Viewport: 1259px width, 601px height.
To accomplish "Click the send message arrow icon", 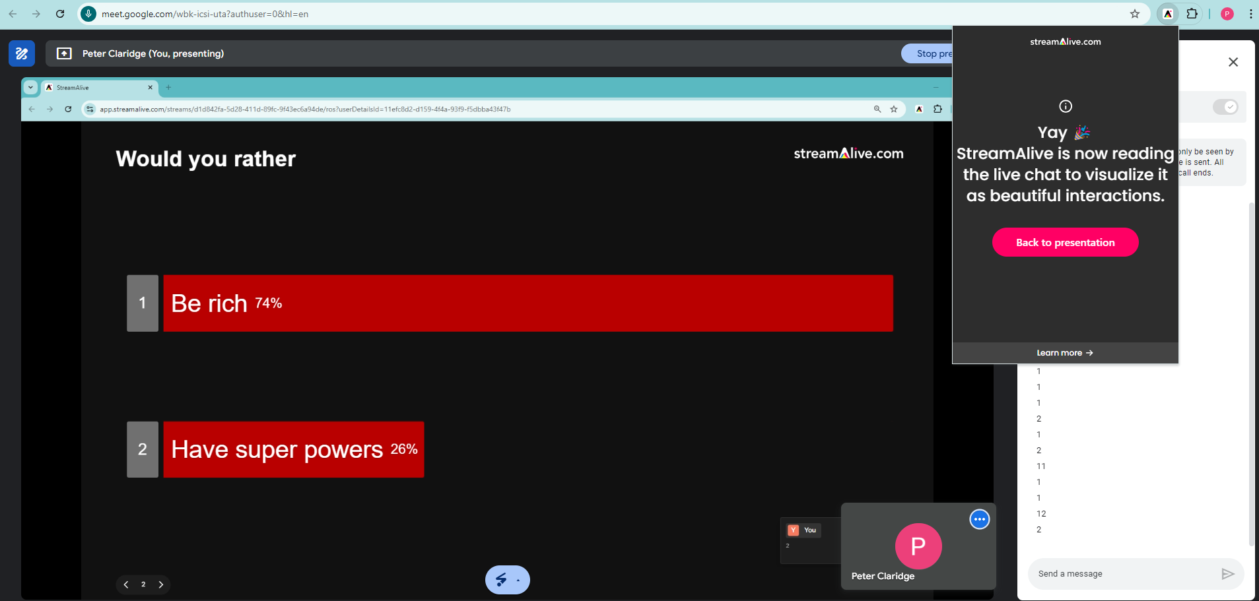I will click(1227, 574).
